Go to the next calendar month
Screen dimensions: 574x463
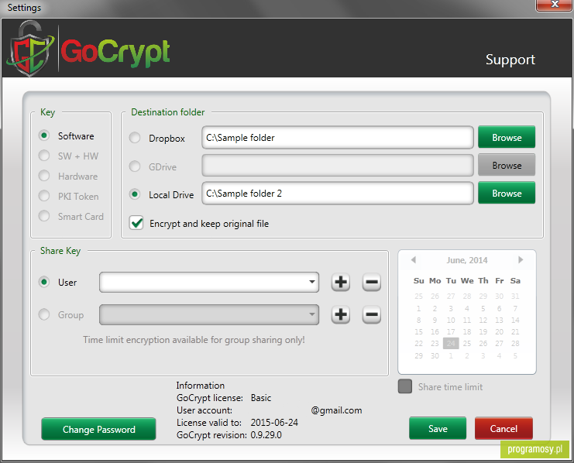point(521,260)
